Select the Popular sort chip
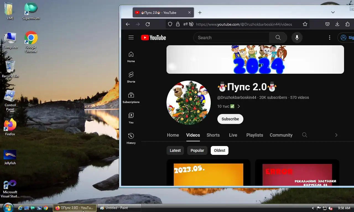The height and width of the screenshot is (212, 354). coord(197,150)
